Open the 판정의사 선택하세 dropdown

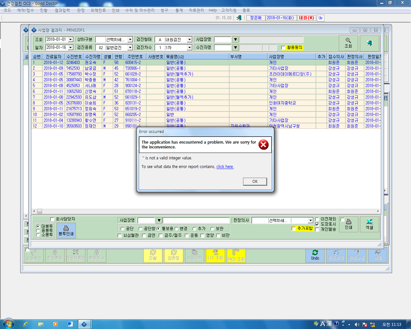pos(310,220)
